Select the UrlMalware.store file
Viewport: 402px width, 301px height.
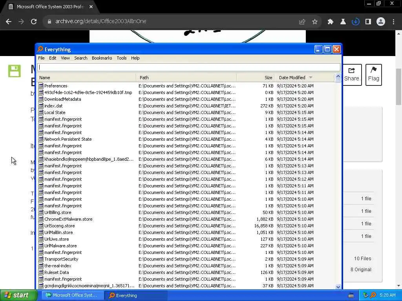point(60,246)
